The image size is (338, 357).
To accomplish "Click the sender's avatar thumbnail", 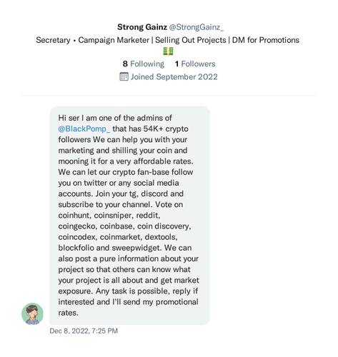I will tap(32, 313).
